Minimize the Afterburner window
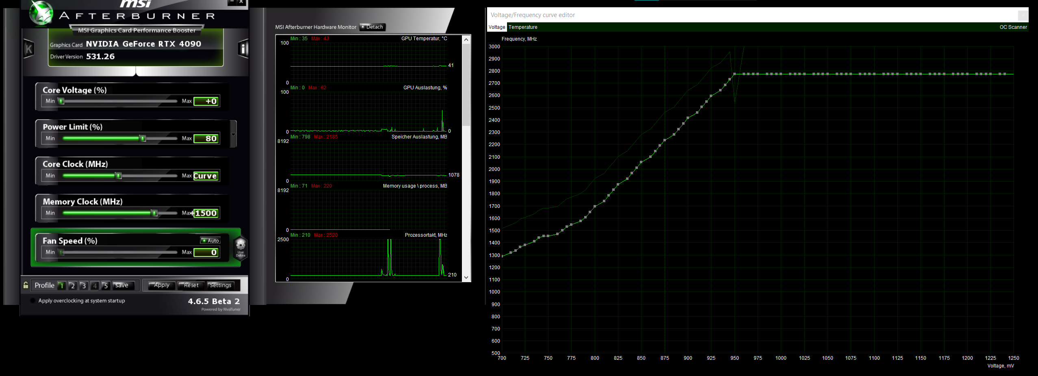The width and height of the screenshot is (1038, 376). [232, 2]
